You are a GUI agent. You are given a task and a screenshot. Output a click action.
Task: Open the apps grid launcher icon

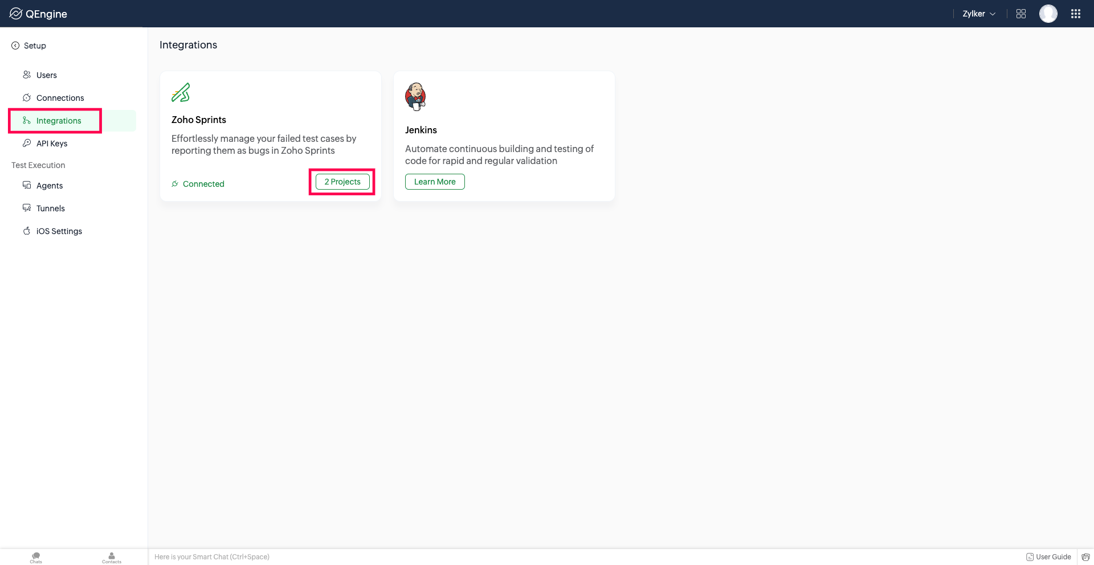(x=1076, y=14)
